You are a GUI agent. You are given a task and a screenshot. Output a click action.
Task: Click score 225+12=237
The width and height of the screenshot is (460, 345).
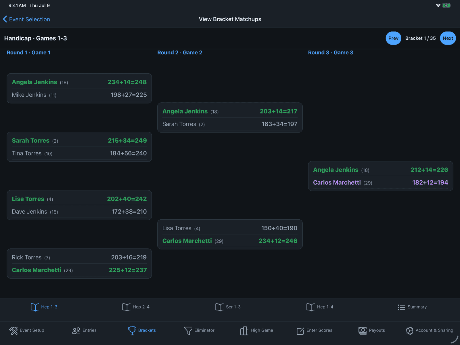[128, 270]
